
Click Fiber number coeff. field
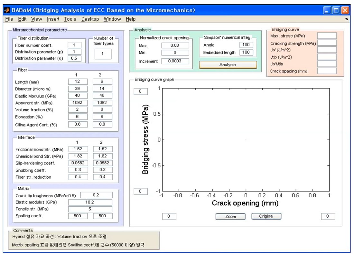click(74, 45)
